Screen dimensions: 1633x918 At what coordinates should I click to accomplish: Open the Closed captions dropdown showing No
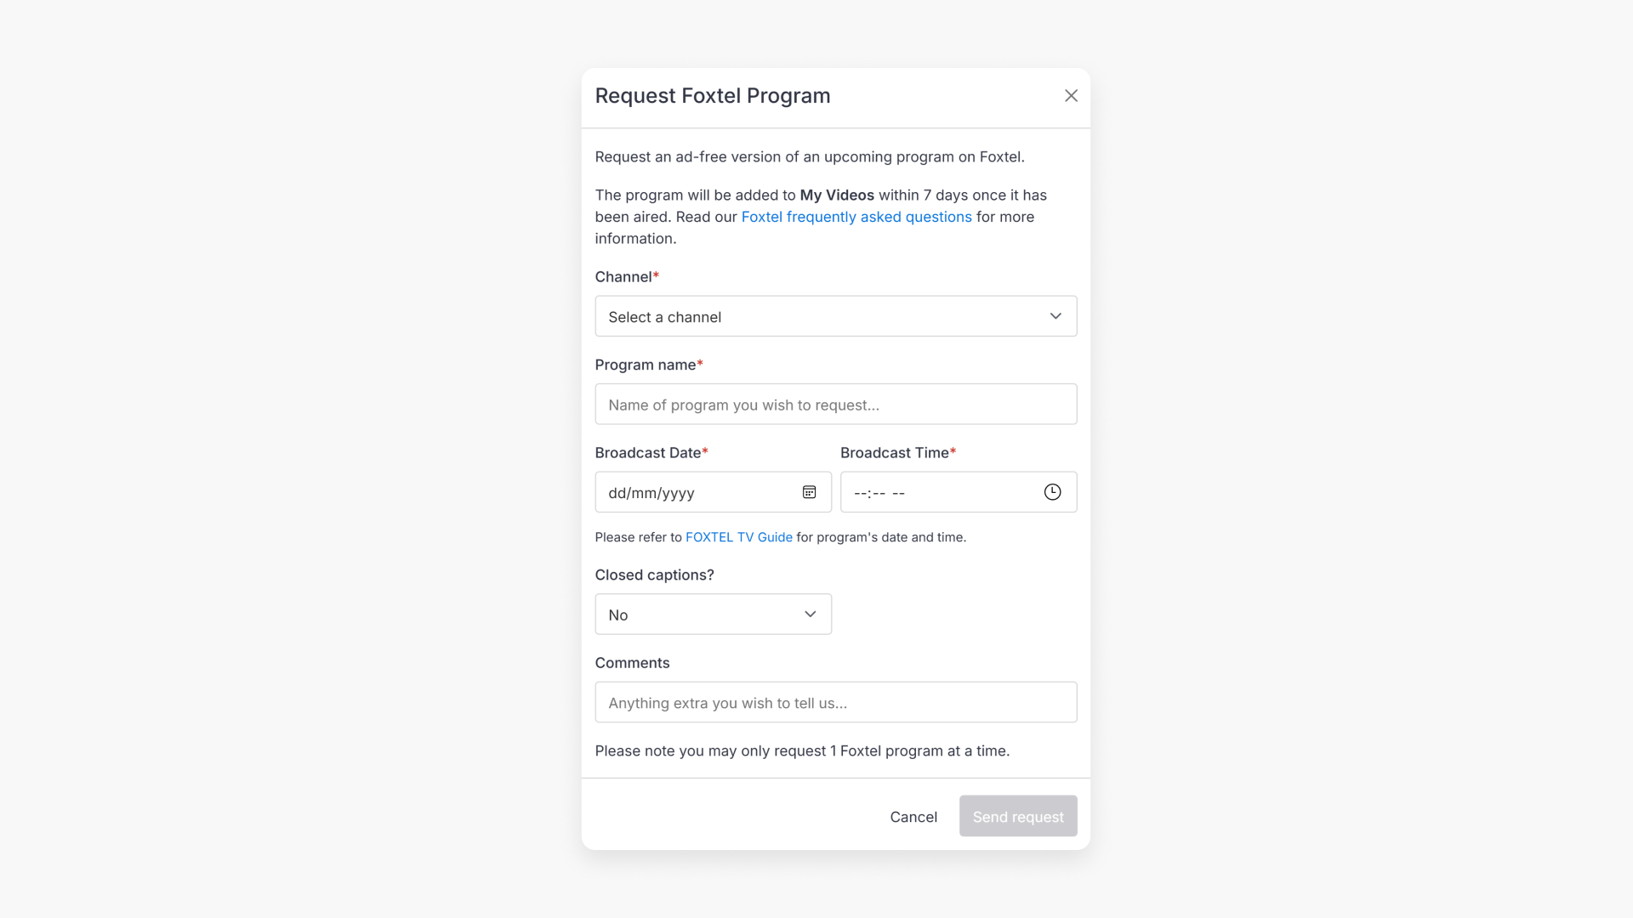[x=713, y=614]
